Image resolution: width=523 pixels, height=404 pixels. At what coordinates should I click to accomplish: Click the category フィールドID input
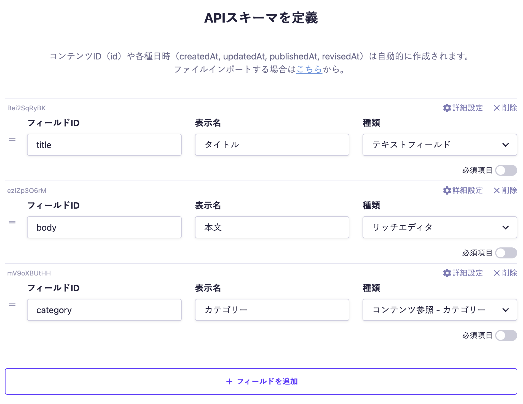coord(104,310)
